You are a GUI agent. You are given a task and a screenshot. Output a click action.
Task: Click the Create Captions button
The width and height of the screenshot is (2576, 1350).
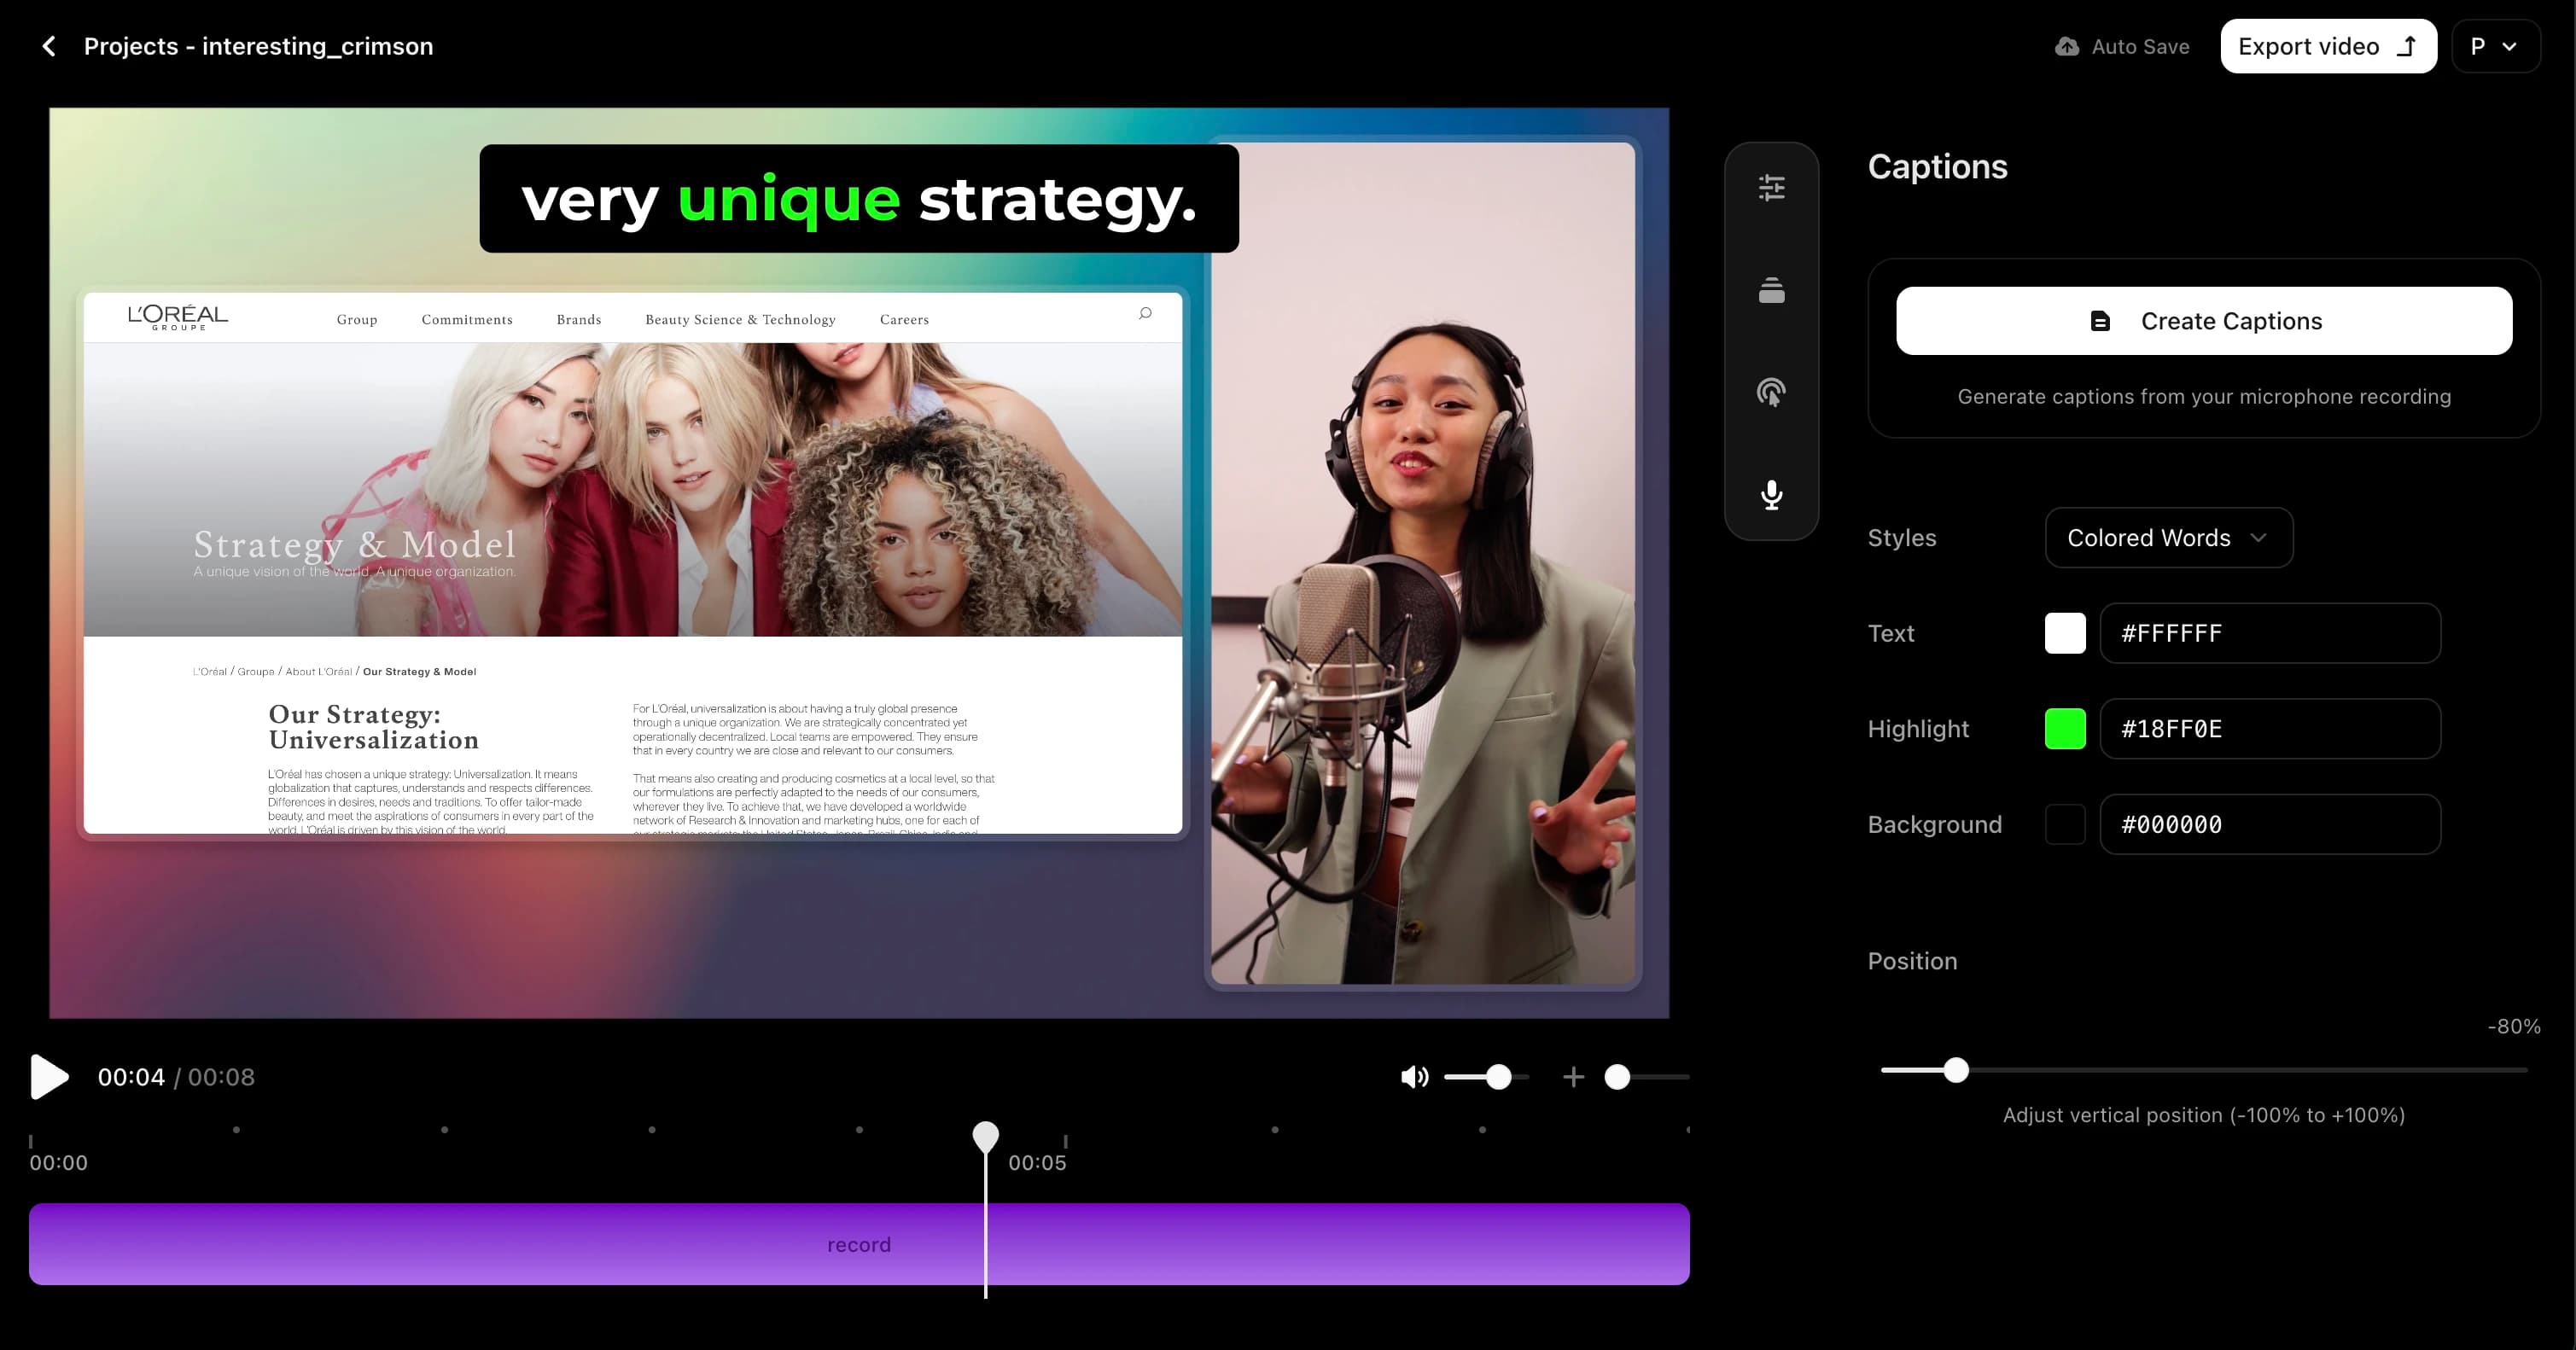click(2203, 321)
